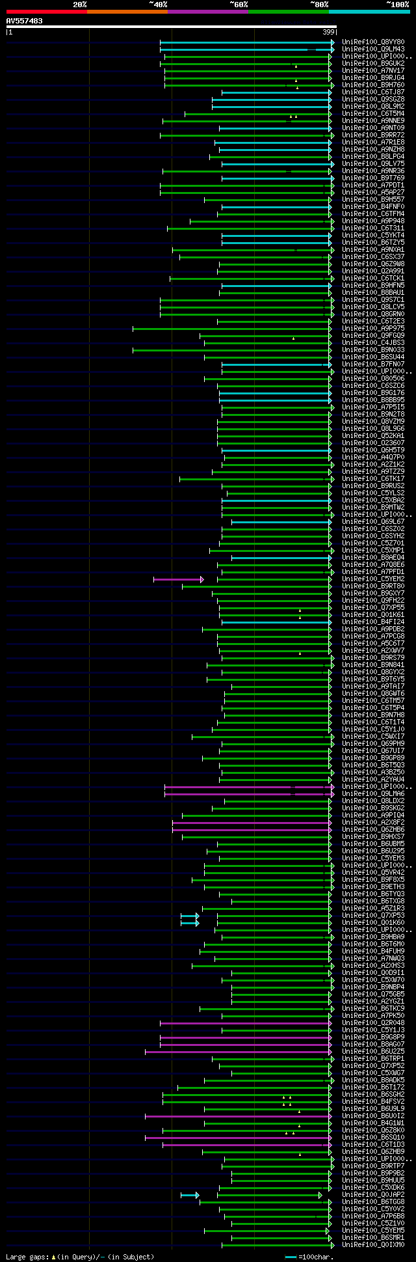Open hit UniRef100_Q8VY80
Viewport: 416px width, 1262px height.
click(x=373, y=42)
